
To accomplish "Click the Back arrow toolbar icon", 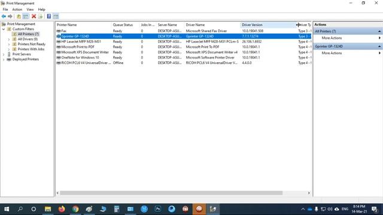I will point(4,16).
